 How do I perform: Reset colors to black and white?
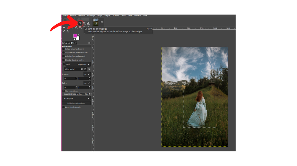74,39
